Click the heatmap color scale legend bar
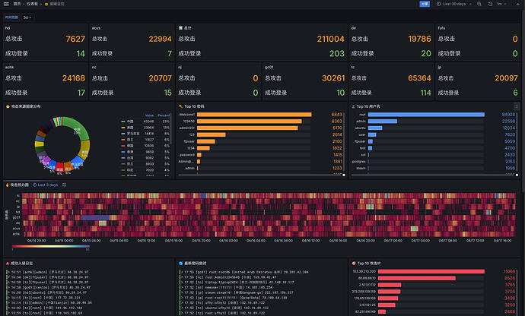The height and width of the screenshot is (316, 525). [x=50, y=246]
